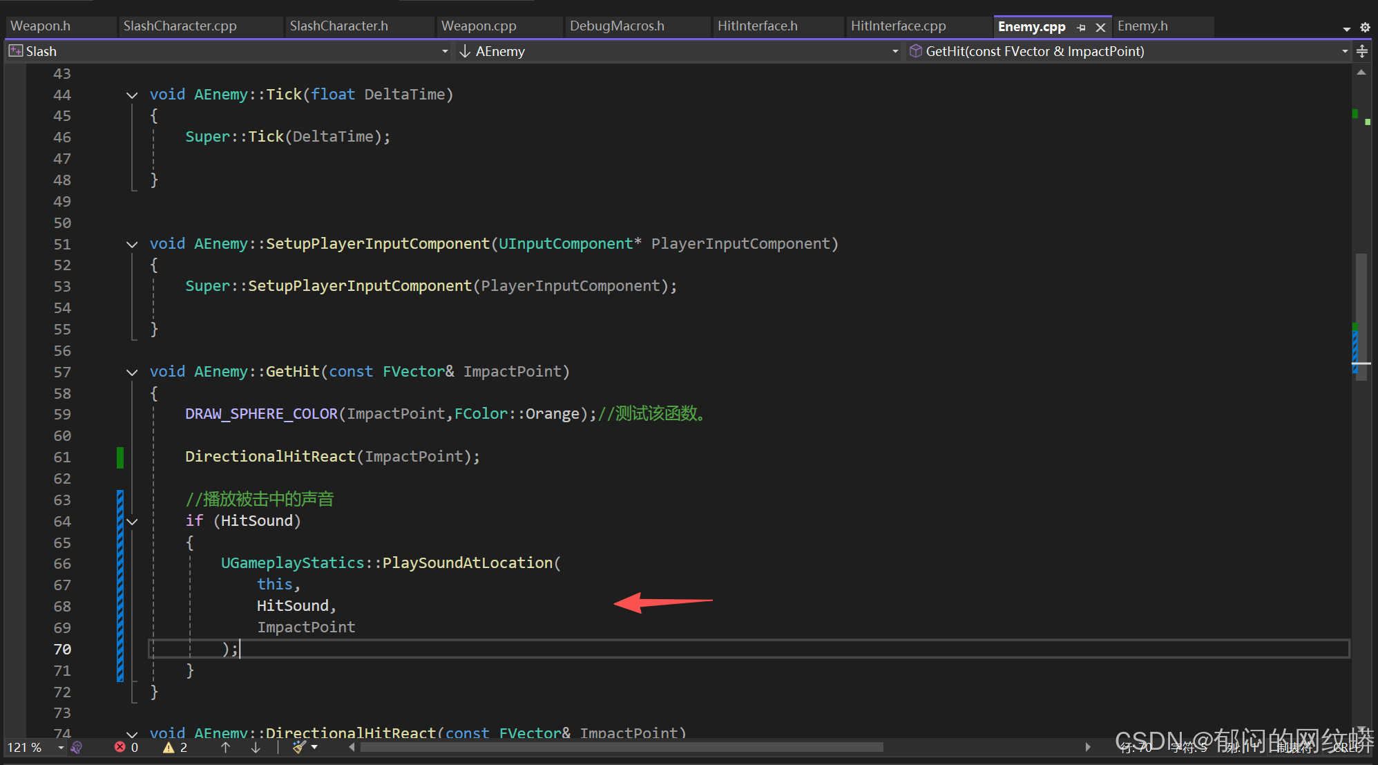Switch to the HitInterface.h tab

(x=757, y=26)
